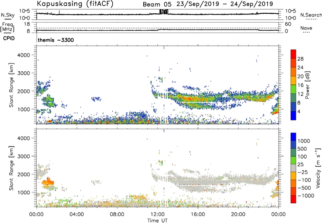Click the -1000 label on Velocity colorbar

tap(305, 196)
